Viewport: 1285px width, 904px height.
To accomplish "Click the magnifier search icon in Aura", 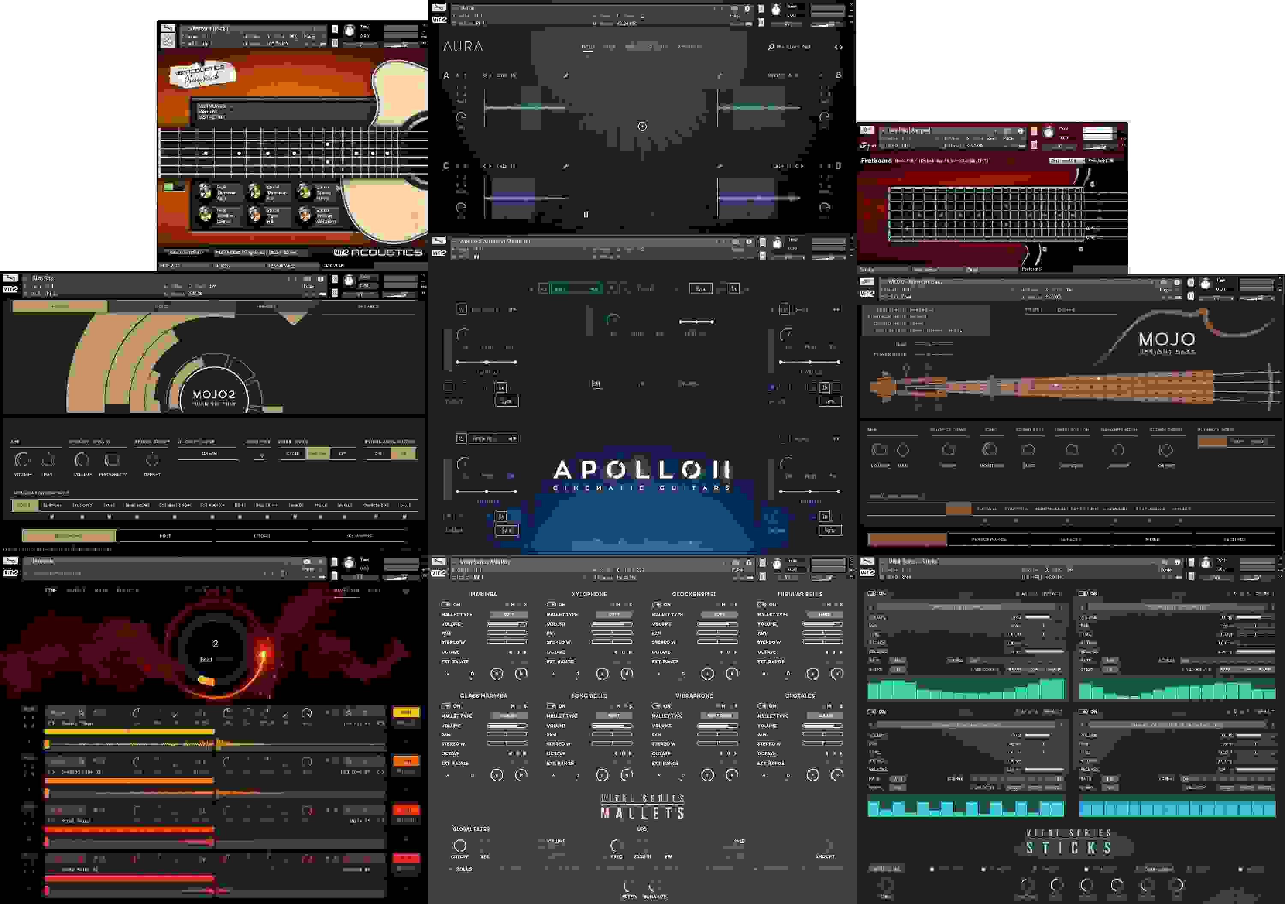I will [771, 47].
